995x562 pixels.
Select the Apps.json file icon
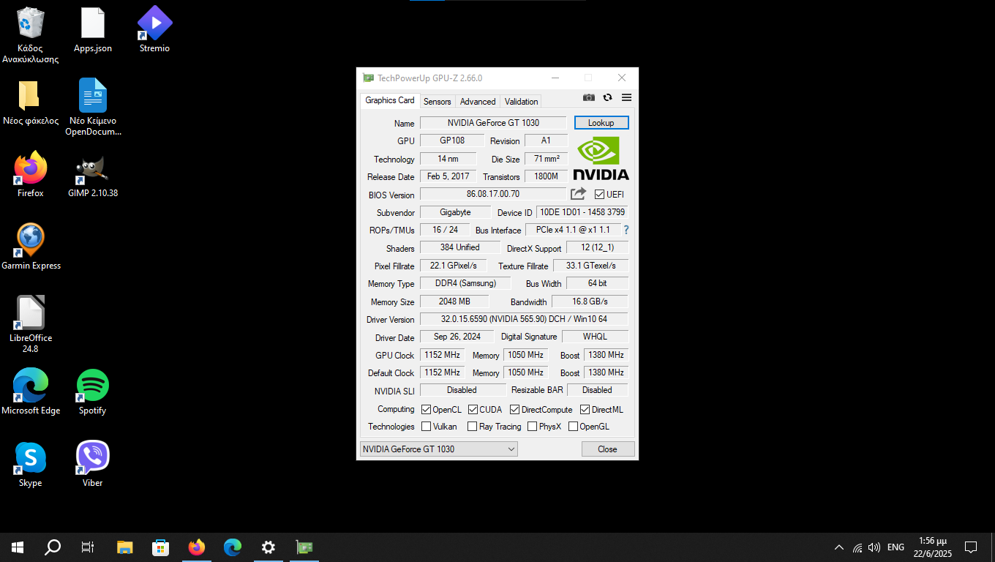click(x=93, y=30)
